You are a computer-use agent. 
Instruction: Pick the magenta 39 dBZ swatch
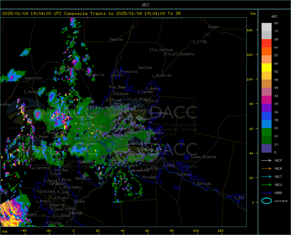266,100
